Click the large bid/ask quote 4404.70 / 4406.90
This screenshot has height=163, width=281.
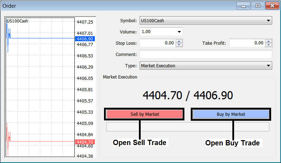(188, 95)
